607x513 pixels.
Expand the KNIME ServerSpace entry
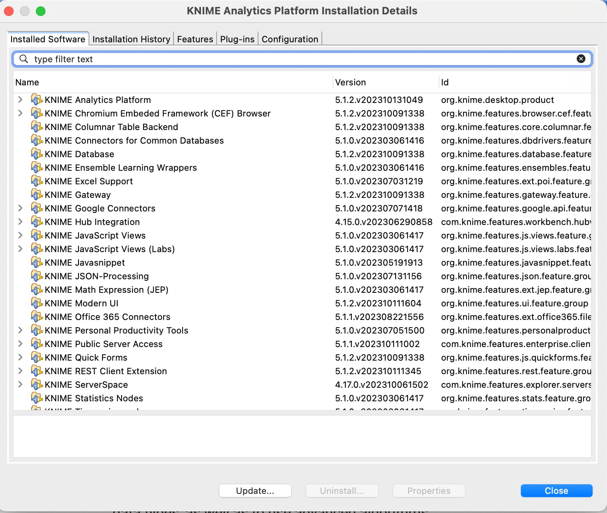(20, 385)
